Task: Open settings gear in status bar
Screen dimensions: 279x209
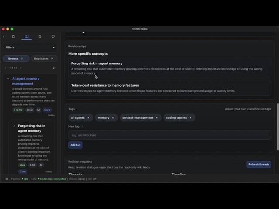Action: [7, 179]
